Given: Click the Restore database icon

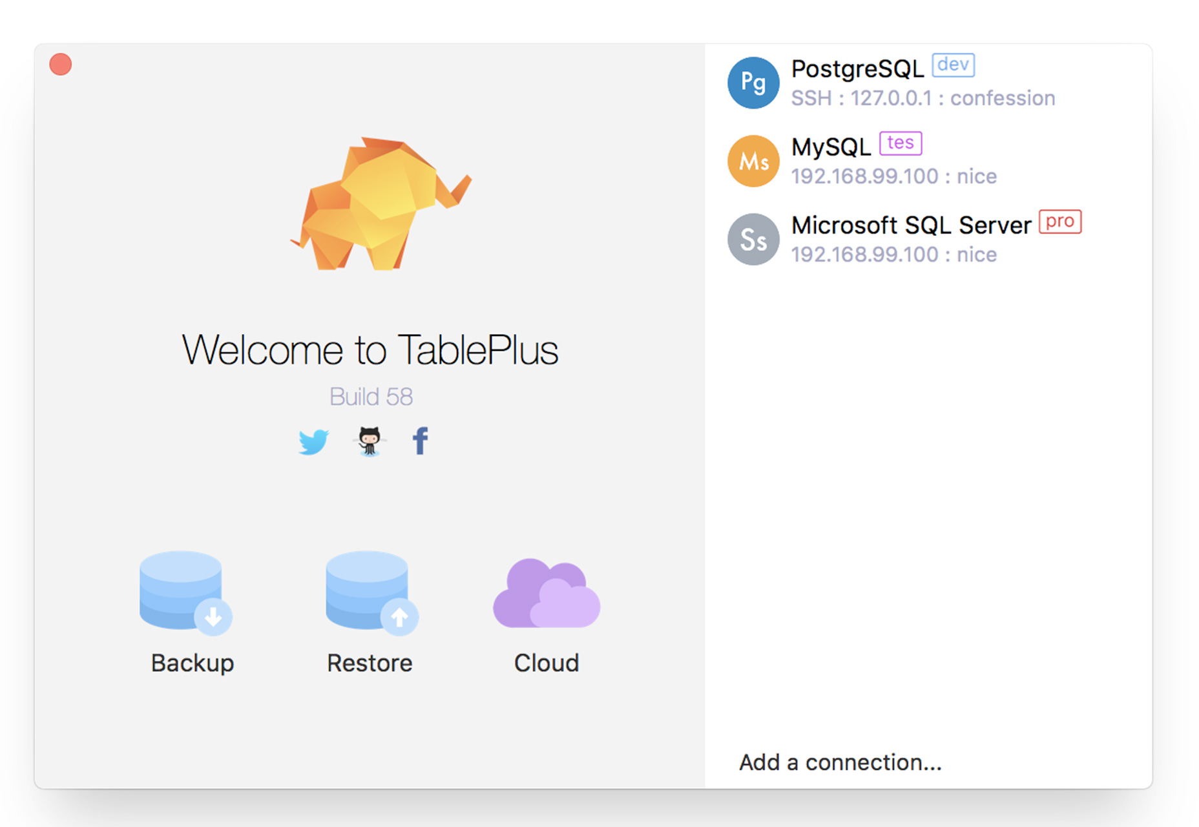Looking at the screenshot, I should coord(371,593).
